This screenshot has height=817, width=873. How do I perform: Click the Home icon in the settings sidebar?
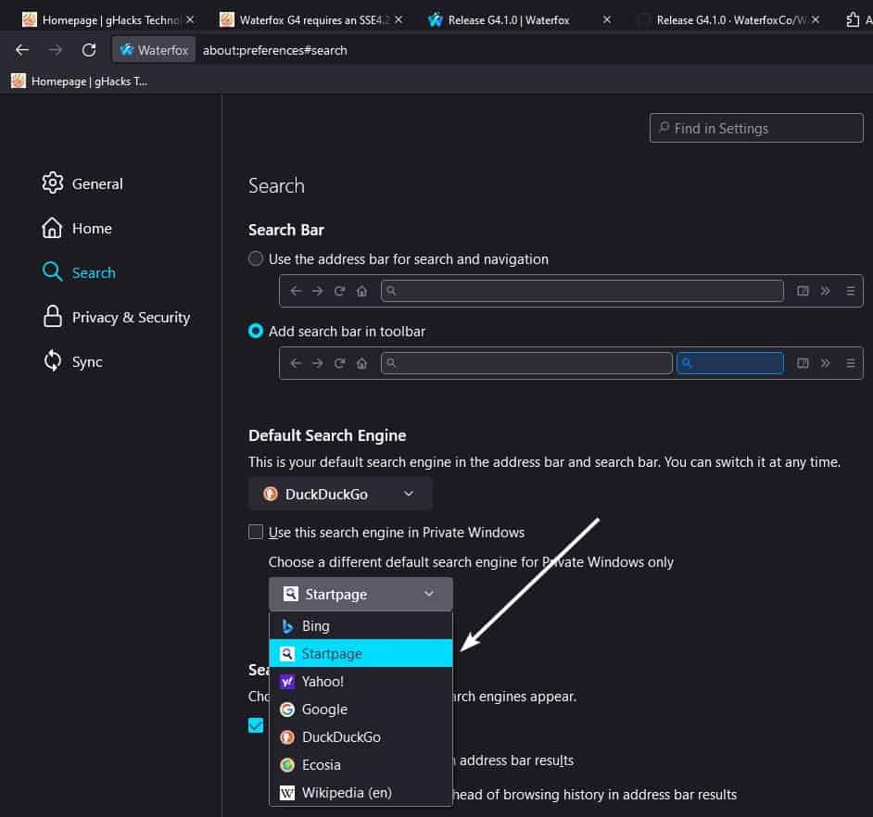point(54,228)
